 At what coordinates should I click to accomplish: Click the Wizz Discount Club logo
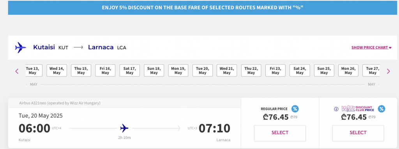point(358,109)
